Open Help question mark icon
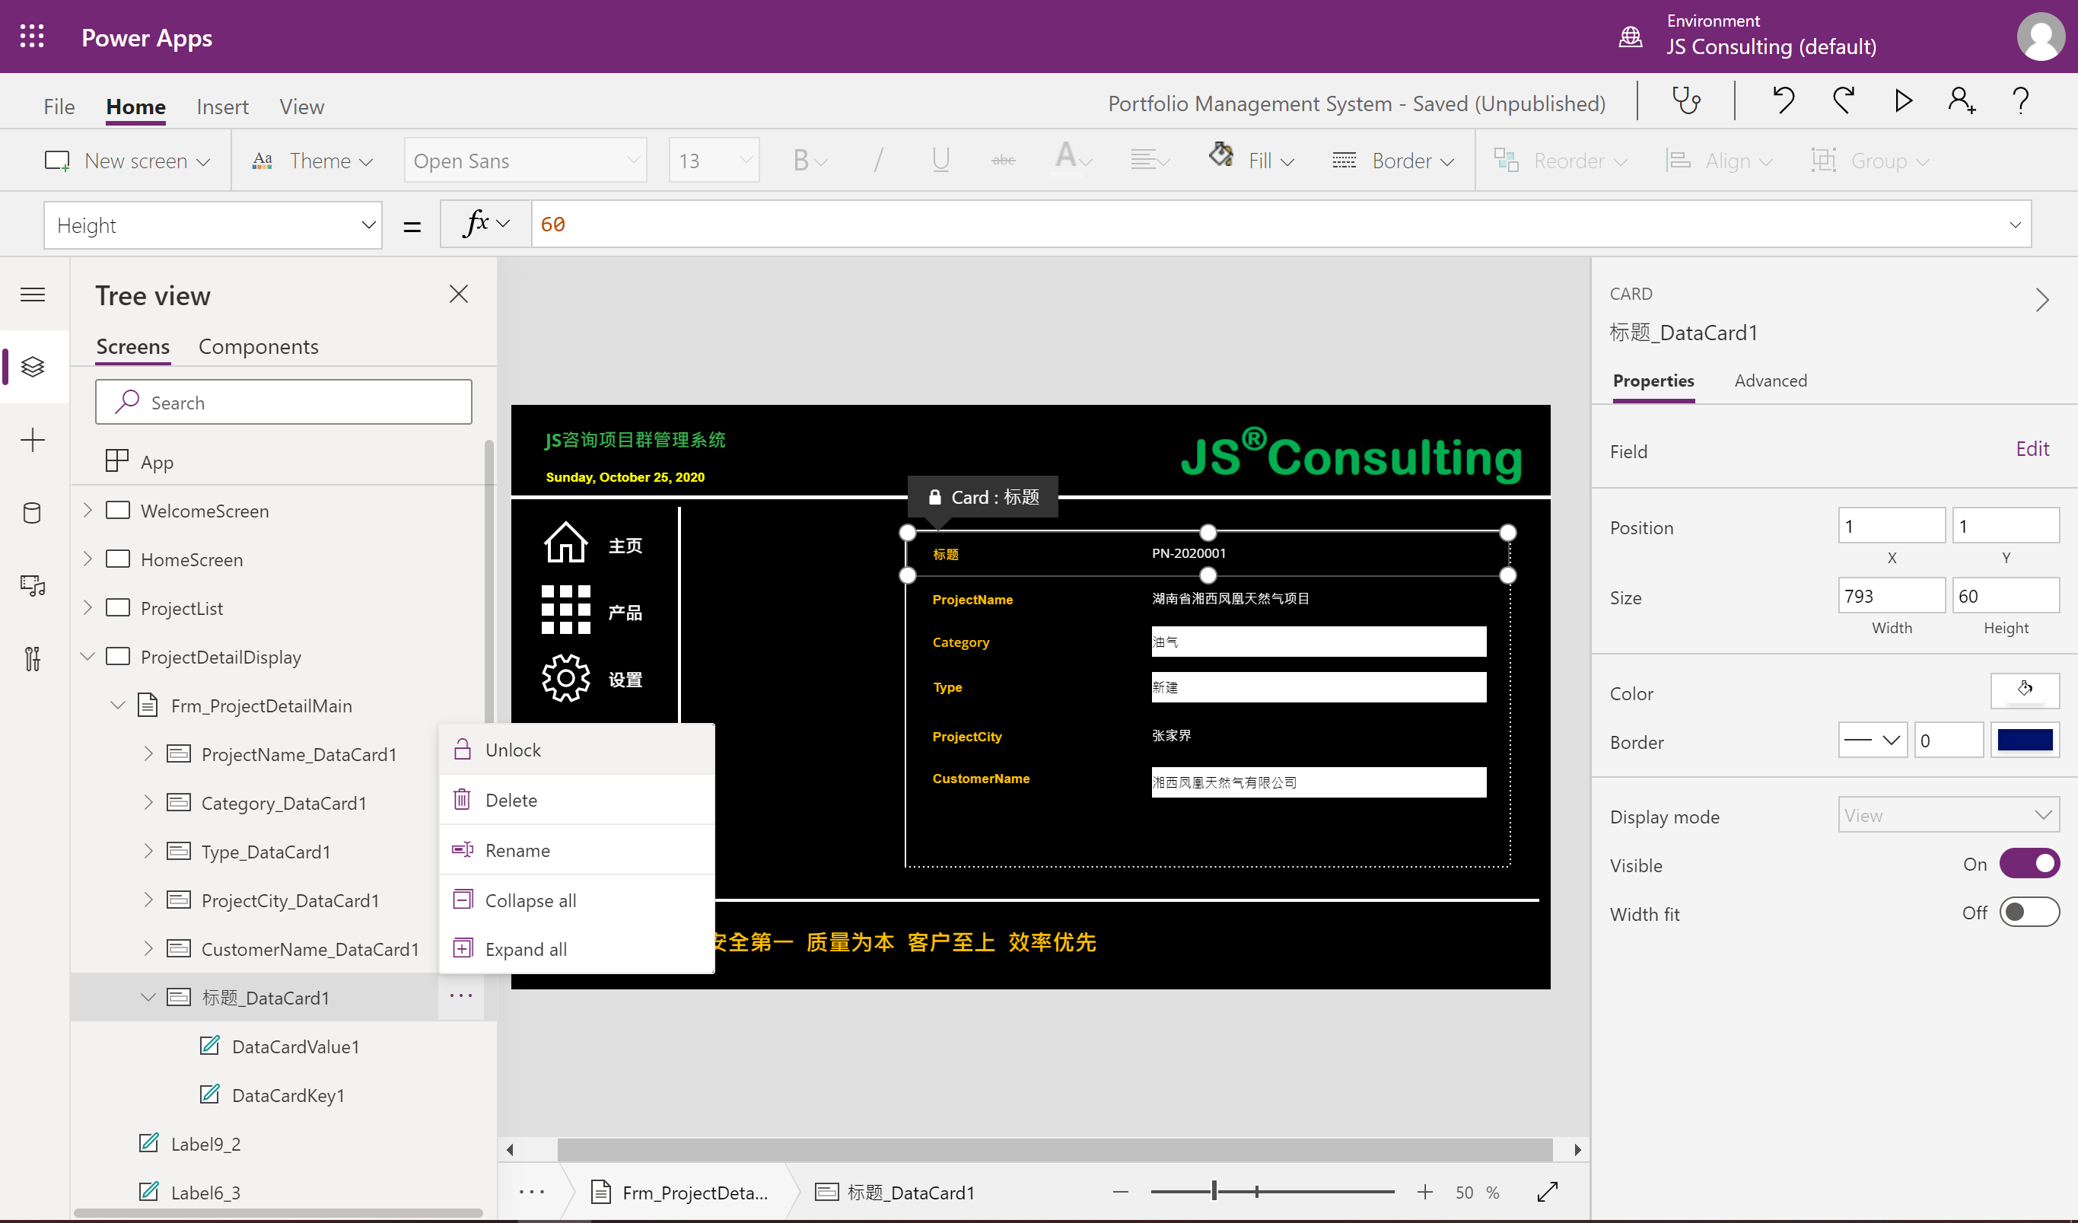Image resolution: width=2078 pixels, height=1223 pixels. [x=2020, y=101]
